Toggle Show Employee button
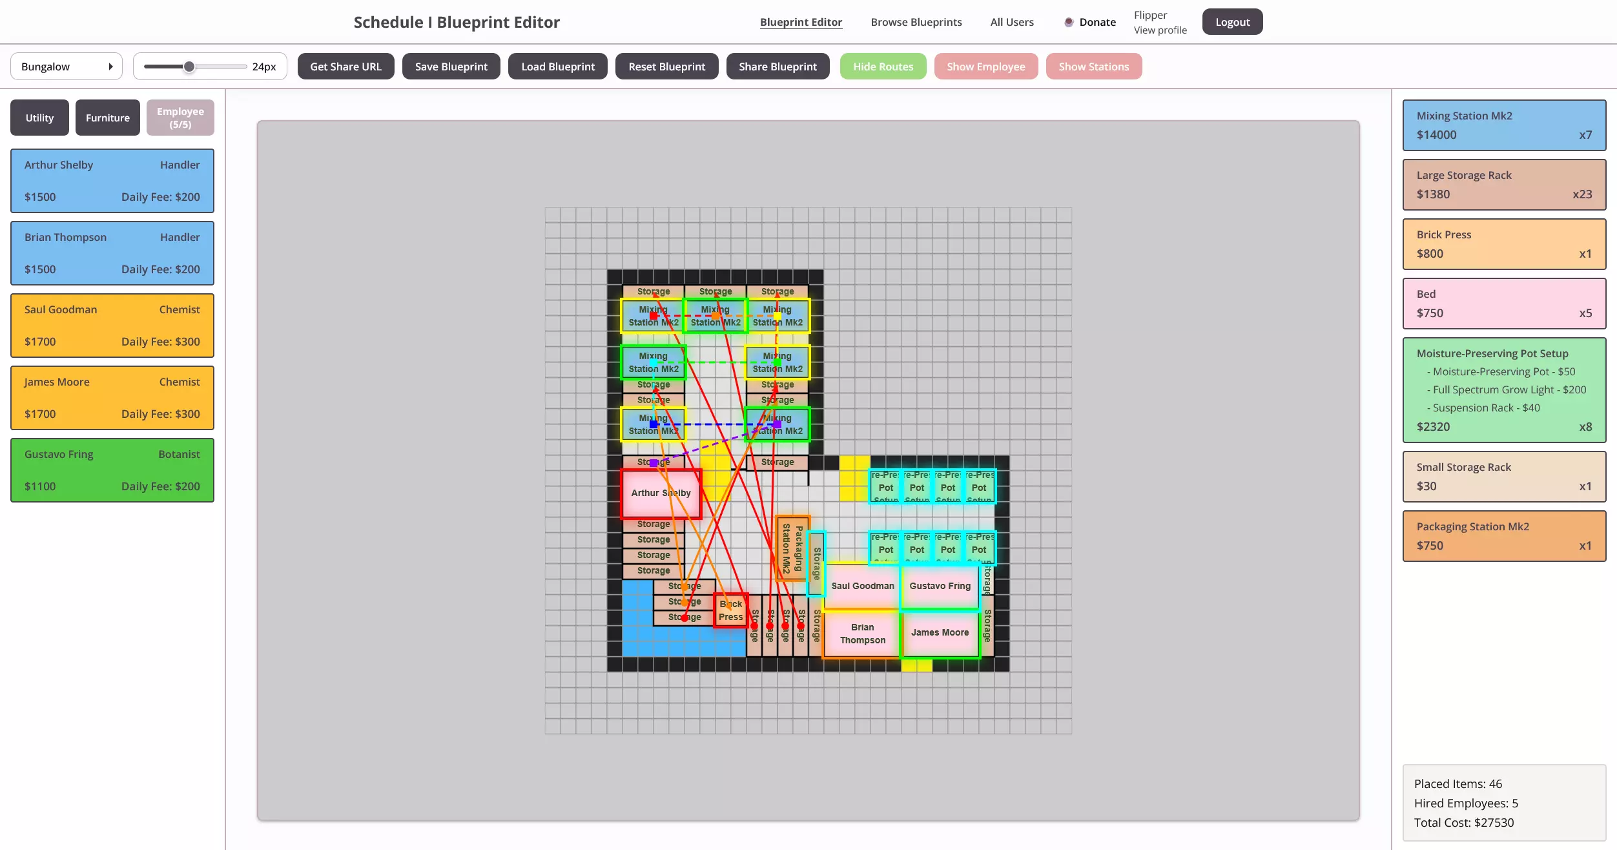Viewport: 1617px width, 850px height. (985, 67)
